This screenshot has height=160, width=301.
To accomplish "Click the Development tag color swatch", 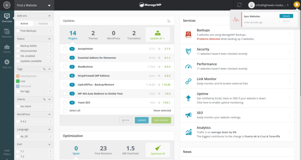I will click(x=18, y=76).
